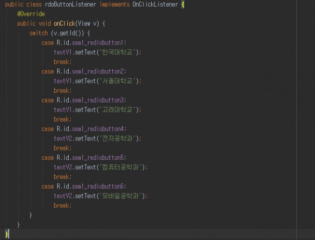Click the sam1_radiobutton6 identifier

(x=98, y=186)
